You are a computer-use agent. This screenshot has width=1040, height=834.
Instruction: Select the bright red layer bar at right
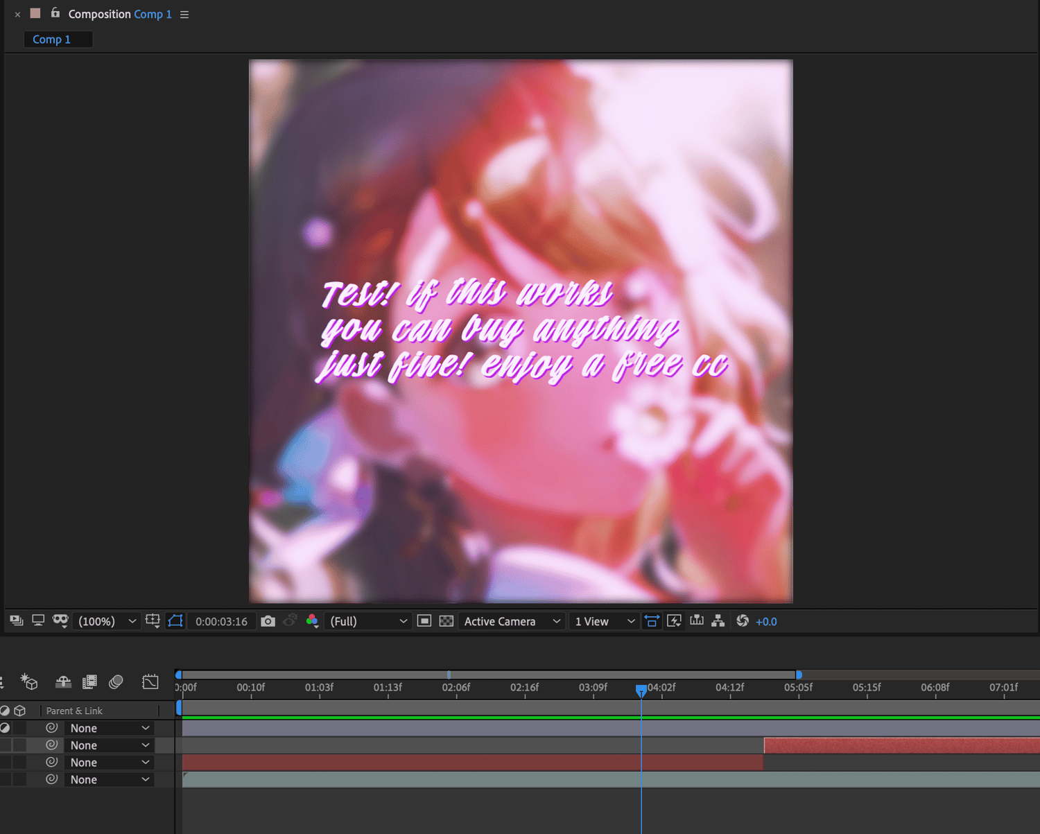click(902, 745)
